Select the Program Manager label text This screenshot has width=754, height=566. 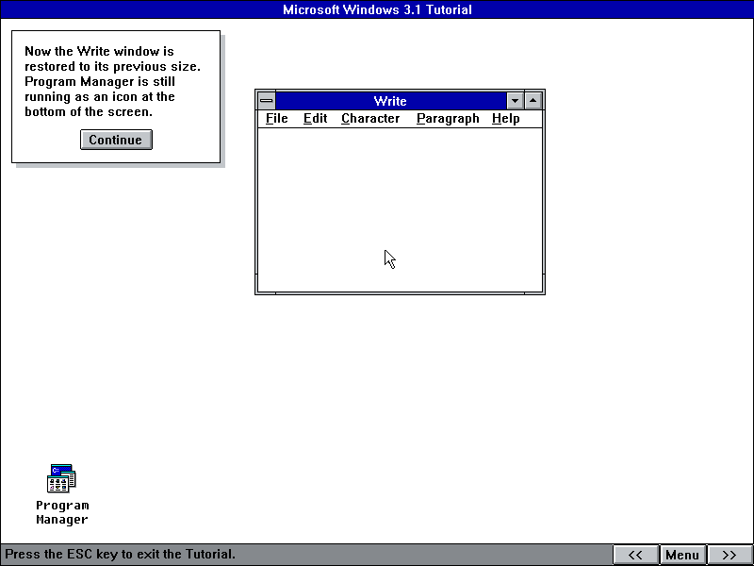pyautogui.click(x=62, y=512)
